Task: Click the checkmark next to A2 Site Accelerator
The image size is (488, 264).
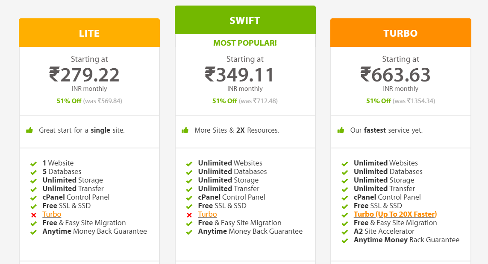Action: click(x=344, y=232)
